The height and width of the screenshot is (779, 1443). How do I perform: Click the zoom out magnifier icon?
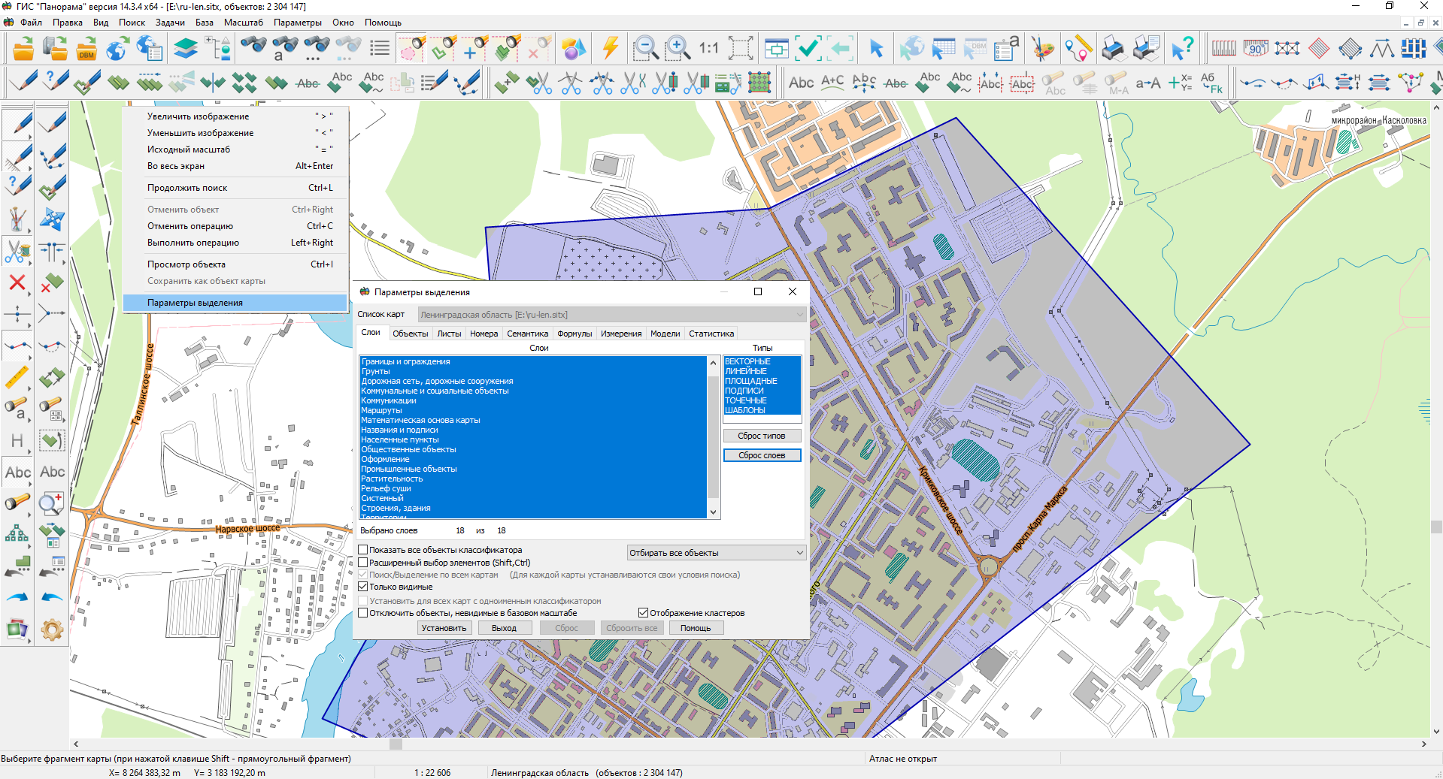pos(645,49)
